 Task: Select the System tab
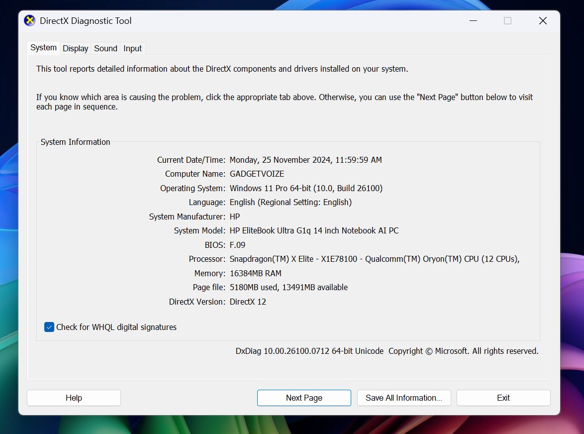(x=43, y=48)
